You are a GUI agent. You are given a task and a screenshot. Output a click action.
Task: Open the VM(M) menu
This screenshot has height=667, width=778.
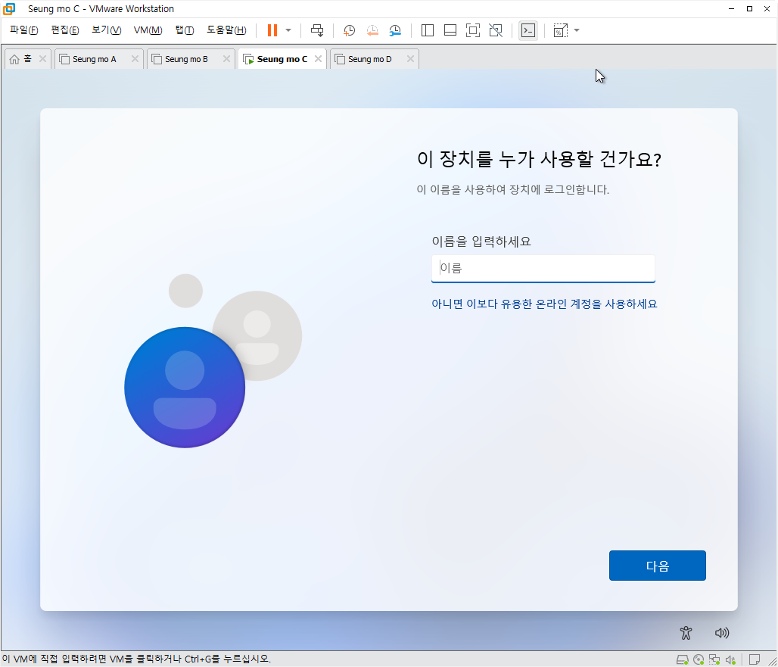148,30
